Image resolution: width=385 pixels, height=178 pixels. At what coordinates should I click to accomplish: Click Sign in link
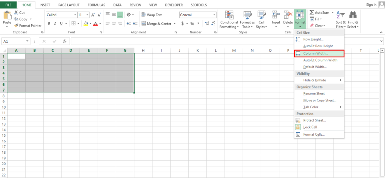(371, 5)
